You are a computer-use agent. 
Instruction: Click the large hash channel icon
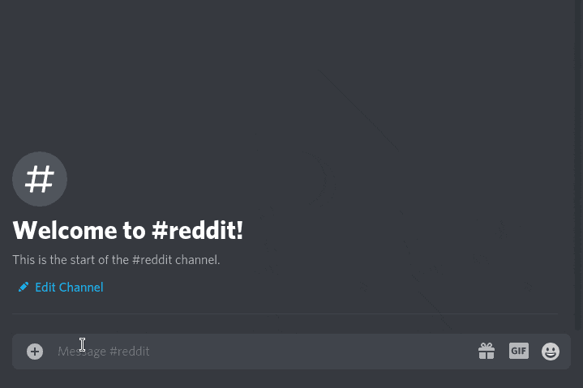40,179
